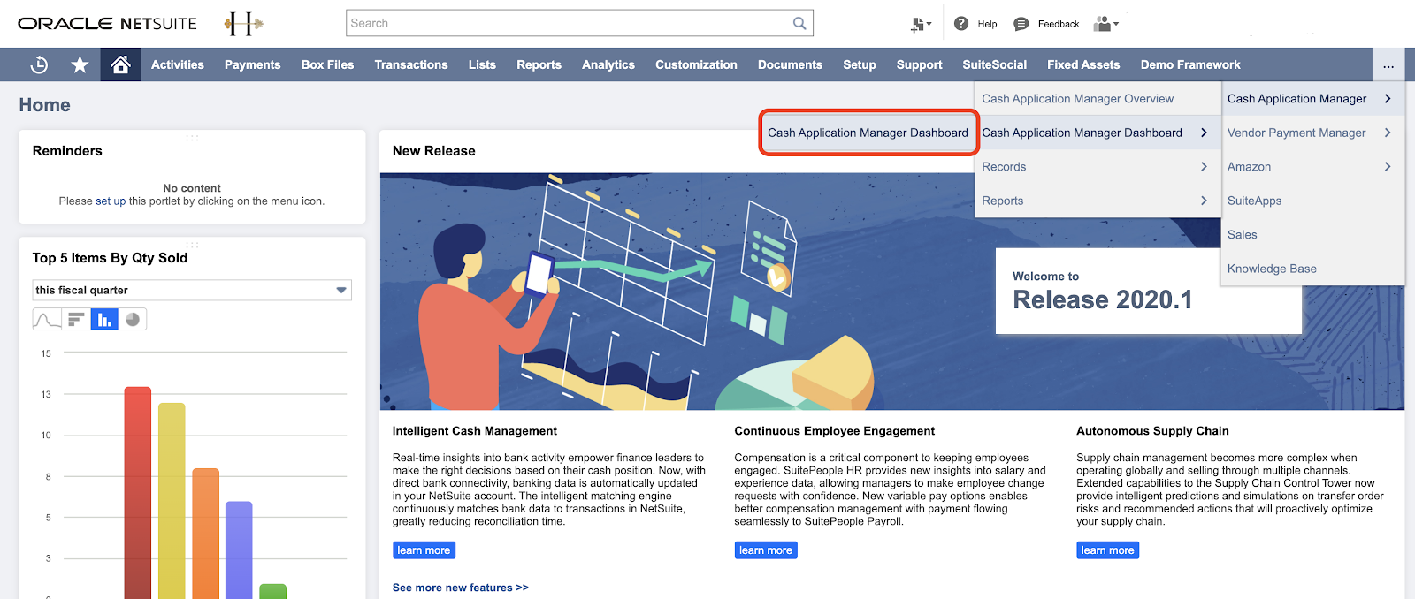Image resolution: width=1415 pixels, height=599 pixels.
Task: Go to the Home house icon
Action: point(120,64)
